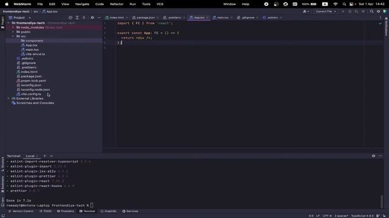Select vite-env.d.ts in the project tree
Image resolution: width=389 pixels, height=218 pixels.
pyautogui.click(x=35, y=54)
